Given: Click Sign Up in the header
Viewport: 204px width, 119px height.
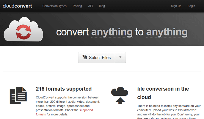Looking at the screenshot, I should [176, 6].
